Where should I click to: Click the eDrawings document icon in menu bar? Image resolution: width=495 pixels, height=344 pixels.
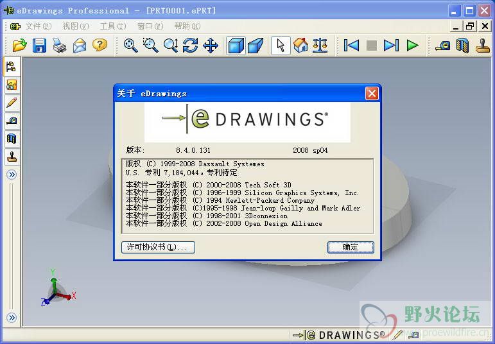(x=15, y=26)
